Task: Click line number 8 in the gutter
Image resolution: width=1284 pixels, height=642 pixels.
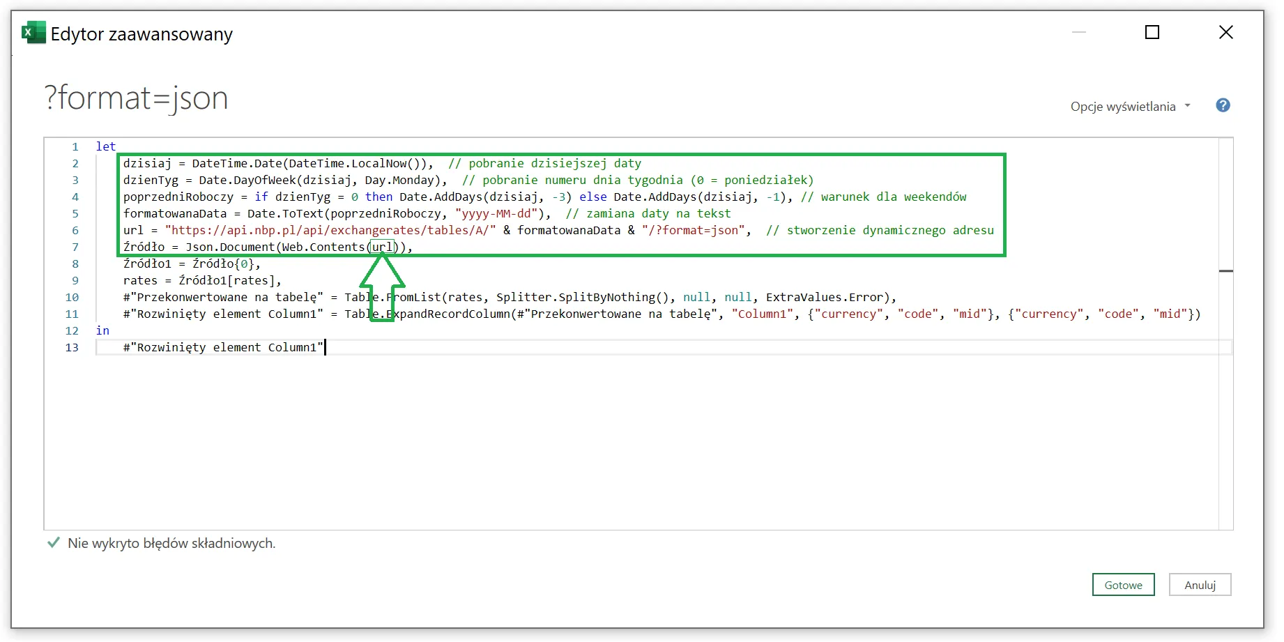Action: click(x=75, y=263)
